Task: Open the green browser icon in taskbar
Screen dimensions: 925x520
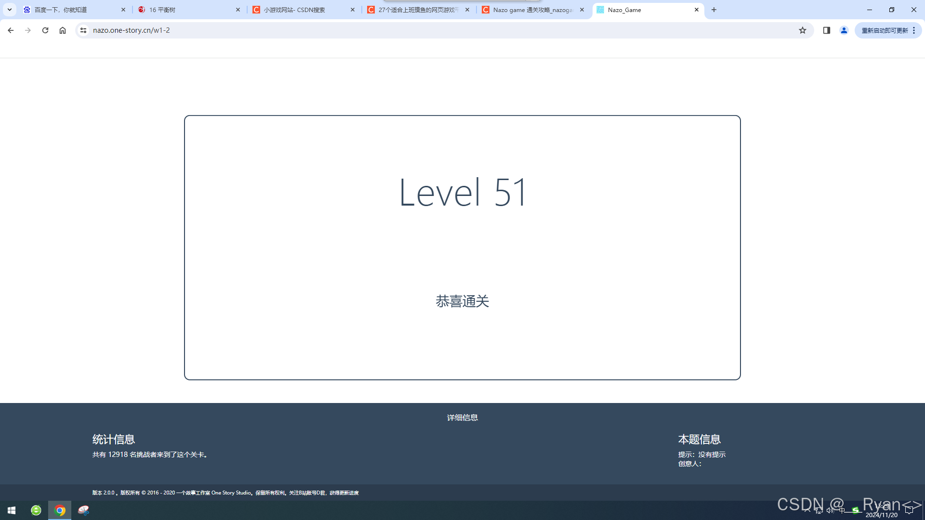Action: [36, 510]
